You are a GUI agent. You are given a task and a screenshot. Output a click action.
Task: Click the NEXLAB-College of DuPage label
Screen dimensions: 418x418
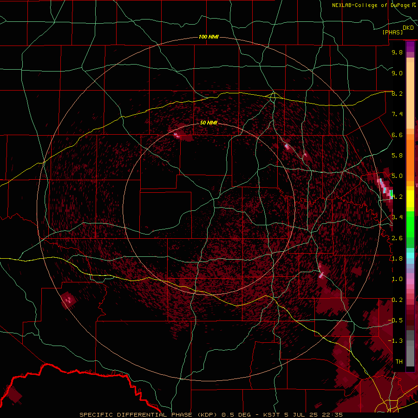pyautogui.click(x=371, y=5)
